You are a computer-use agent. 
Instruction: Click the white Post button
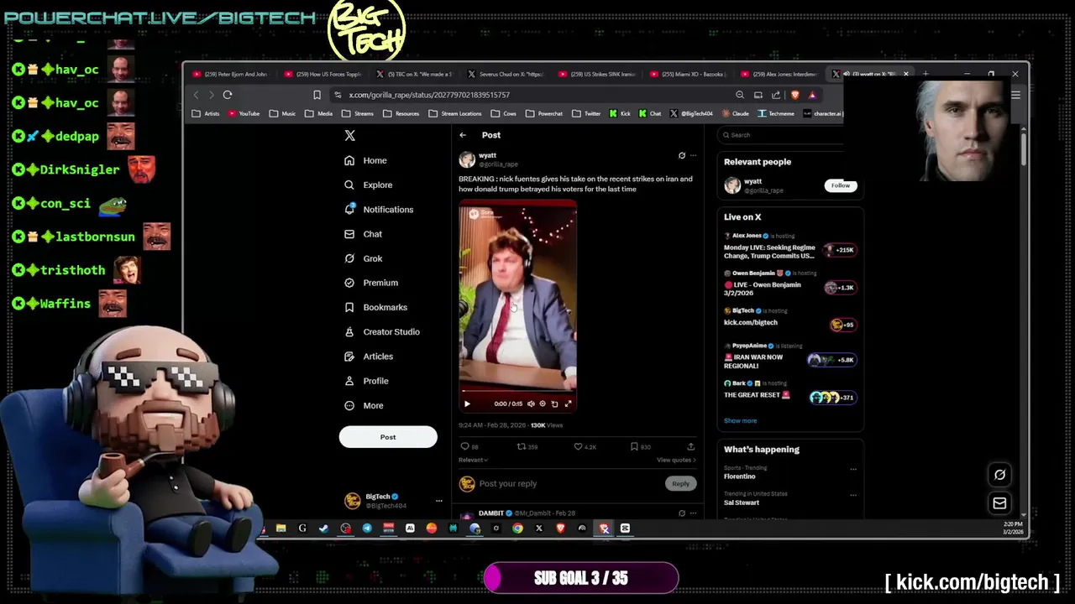[x=388, y=437]
